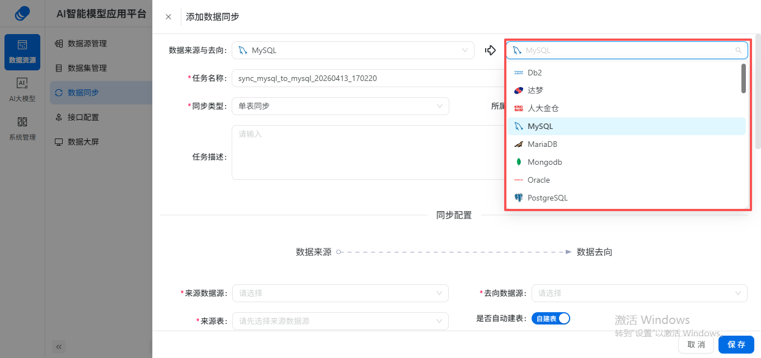761x358 pixels.
Task: Click the 数据集管理 menu icon
Action: tap(59, 68)
